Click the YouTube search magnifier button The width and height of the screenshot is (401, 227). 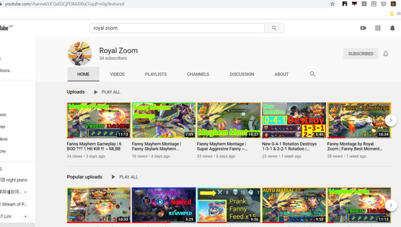(274, 28)
